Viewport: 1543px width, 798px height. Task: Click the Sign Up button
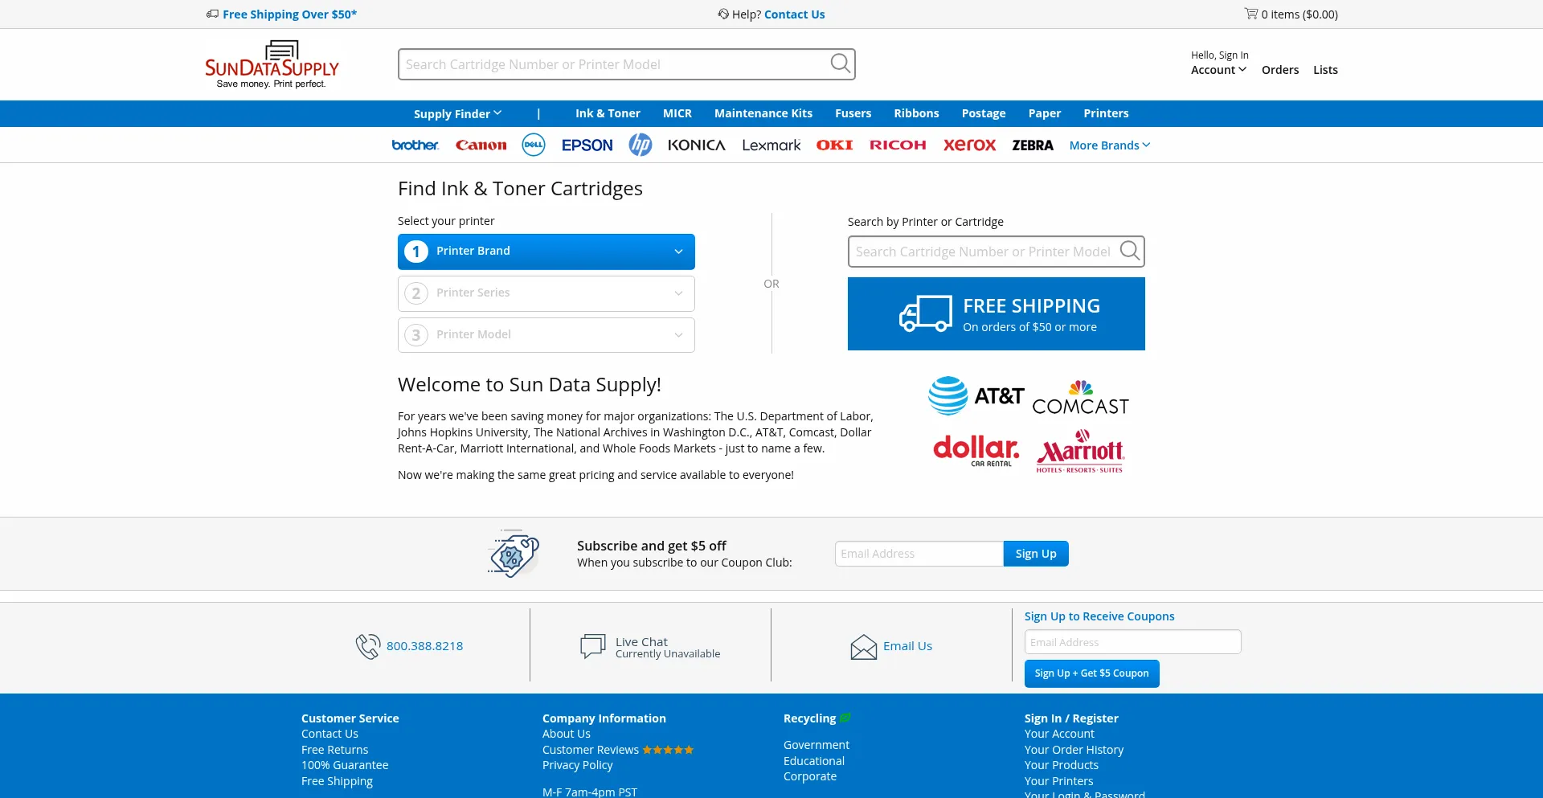point(1035,554)
